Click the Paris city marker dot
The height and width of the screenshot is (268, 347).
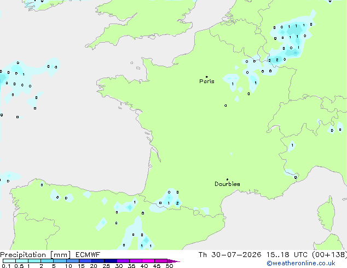click(207, 77)
